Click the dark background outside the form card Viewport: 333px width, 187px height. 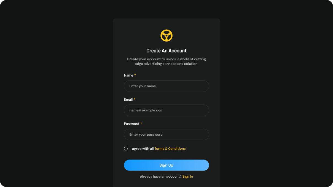(x=55, y=94)
